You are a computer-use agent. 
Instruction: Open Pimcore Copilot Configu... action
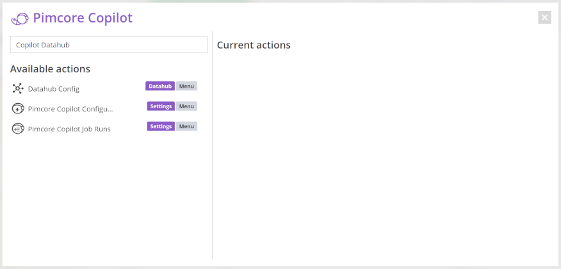(70, 109)
